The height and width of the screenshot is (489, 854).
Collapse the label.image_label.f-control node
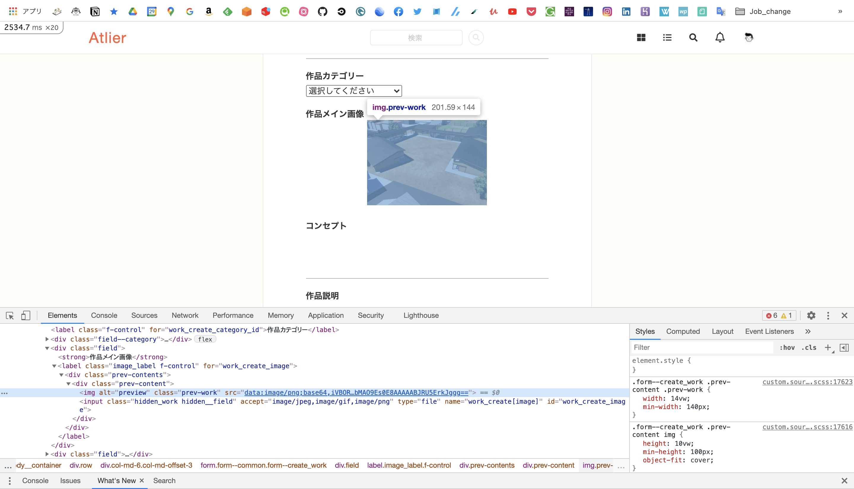(55, 366)
